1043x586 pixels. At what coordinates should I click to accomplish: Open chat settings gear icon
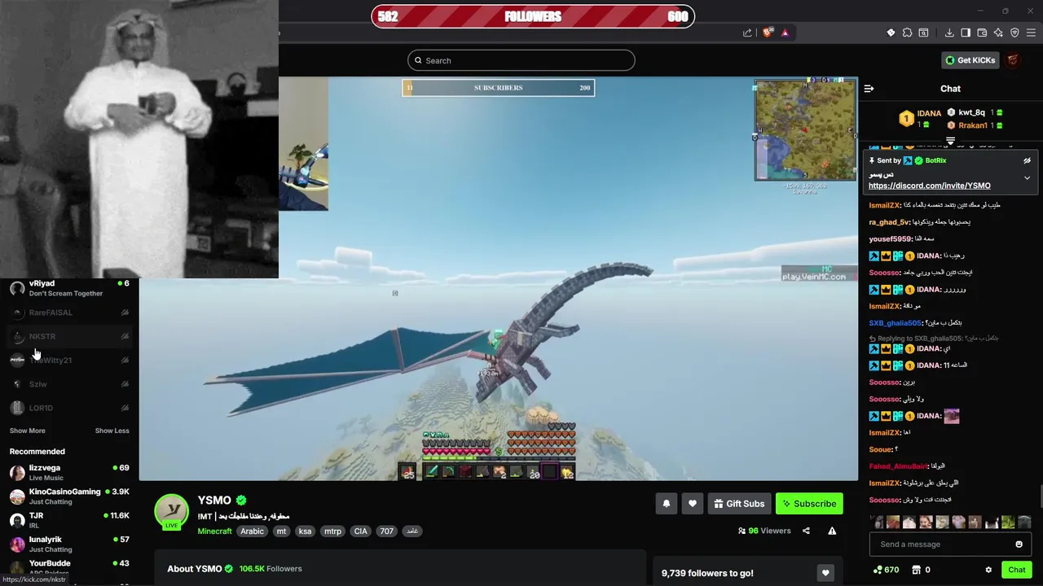tap(988, 570)
